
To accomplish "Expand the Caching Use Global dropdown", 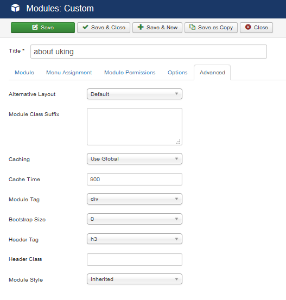I will [x=135, y=158].
